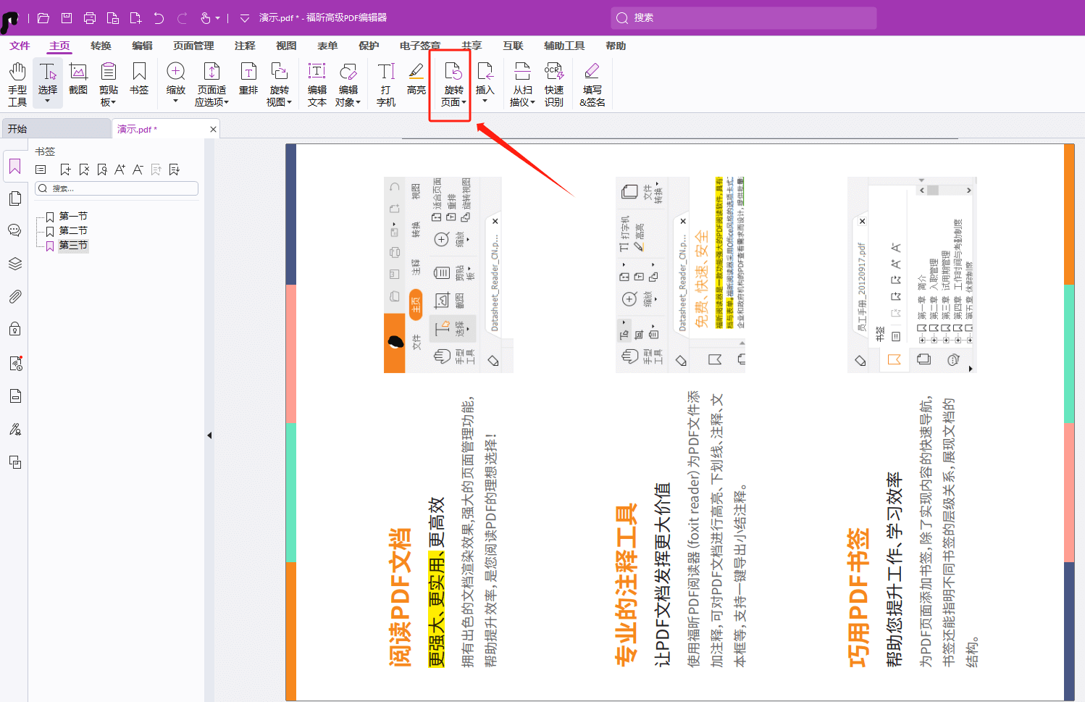
Task: Open Quick OCR recognition (快速识别)
Action: pos(554,83)
